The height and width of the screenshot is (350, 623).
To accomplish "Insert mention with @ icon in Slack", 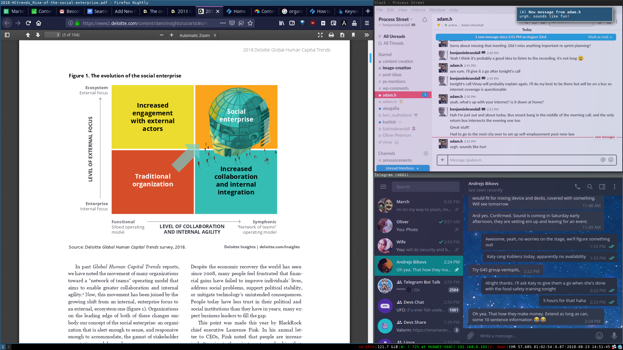I will [x=603, y=159].
